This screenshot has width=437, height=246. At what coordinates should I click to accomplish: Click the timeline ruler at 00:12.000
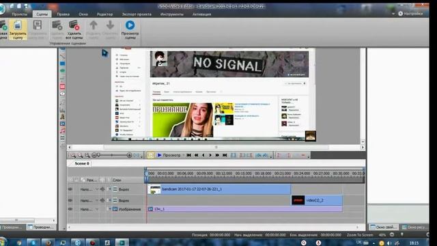point(224,173)
